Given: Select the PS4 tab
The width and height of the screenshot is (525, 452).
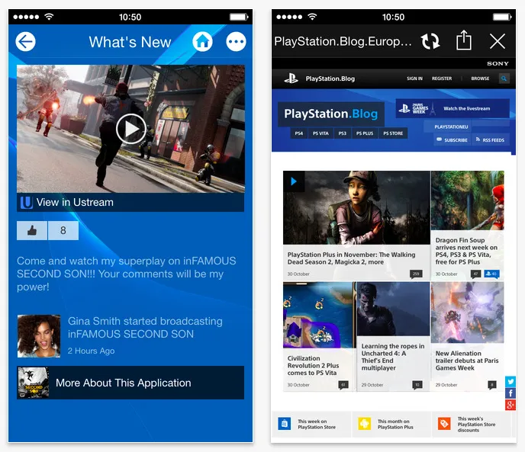Looking at the screenshot, I should (x=298, y=133).
